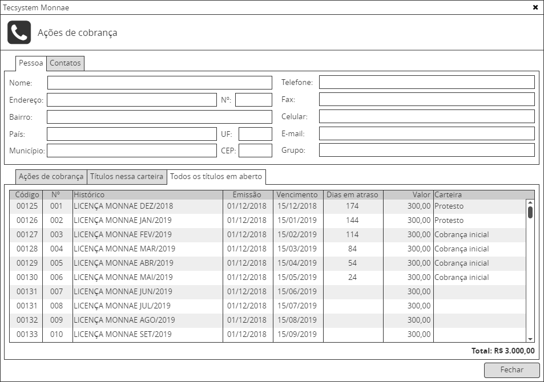
Task: Click the E-mail input field
Action: (x=426, y=134)
